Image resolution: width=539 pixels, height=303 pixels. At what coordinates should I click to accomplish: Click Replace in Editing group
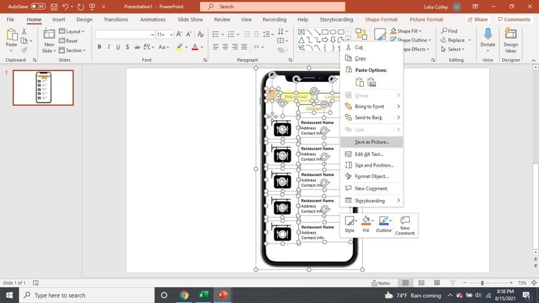tap(453, 40)
